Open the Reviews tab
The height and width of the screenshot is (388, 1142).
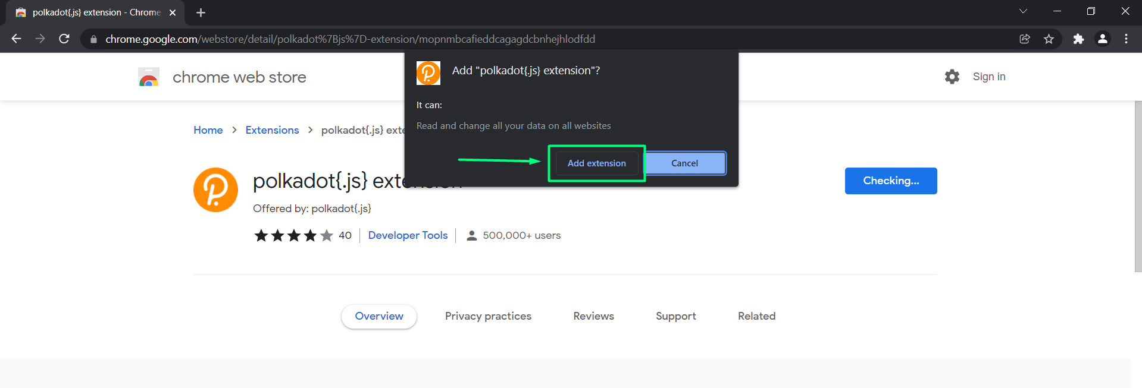593,316
